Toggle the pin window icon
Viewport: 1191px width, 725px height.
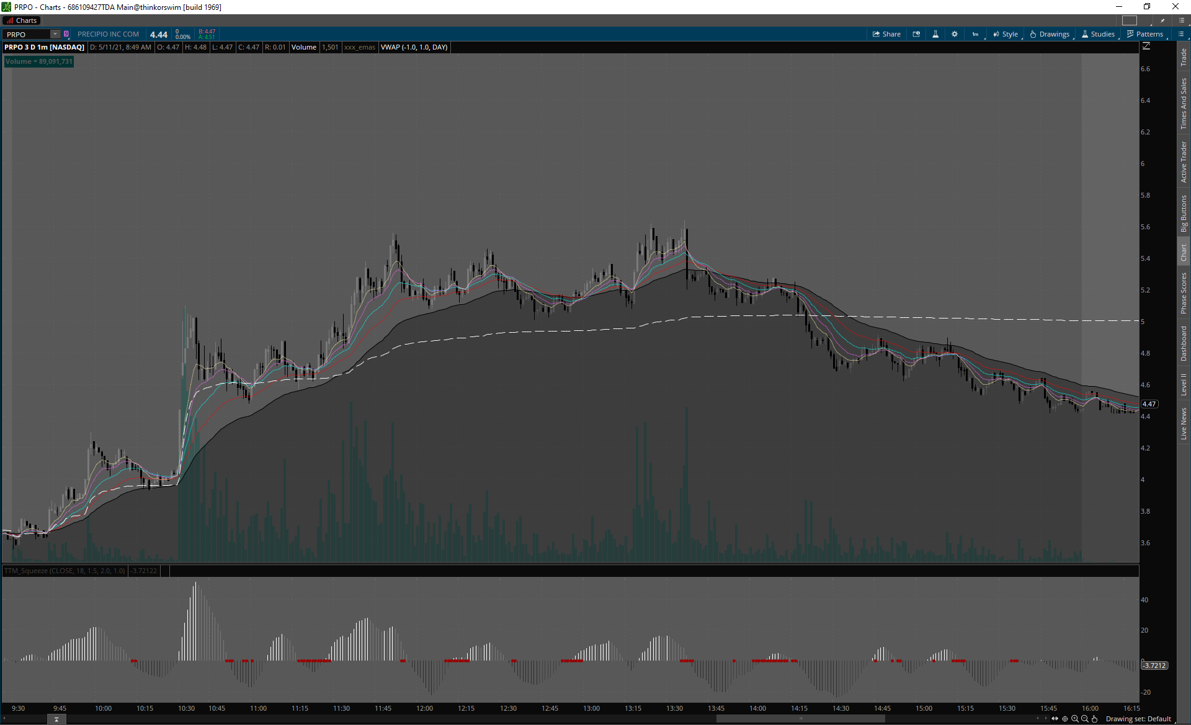pos(1162,20)
